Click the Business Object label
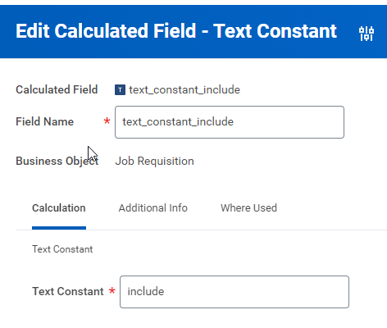Image resolution: width=387 pixels, height=328 pixels. 57,161
